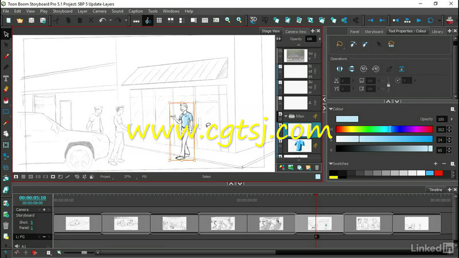
Task: Pick the Hand pan tool
Action: (x=6, y=134)
